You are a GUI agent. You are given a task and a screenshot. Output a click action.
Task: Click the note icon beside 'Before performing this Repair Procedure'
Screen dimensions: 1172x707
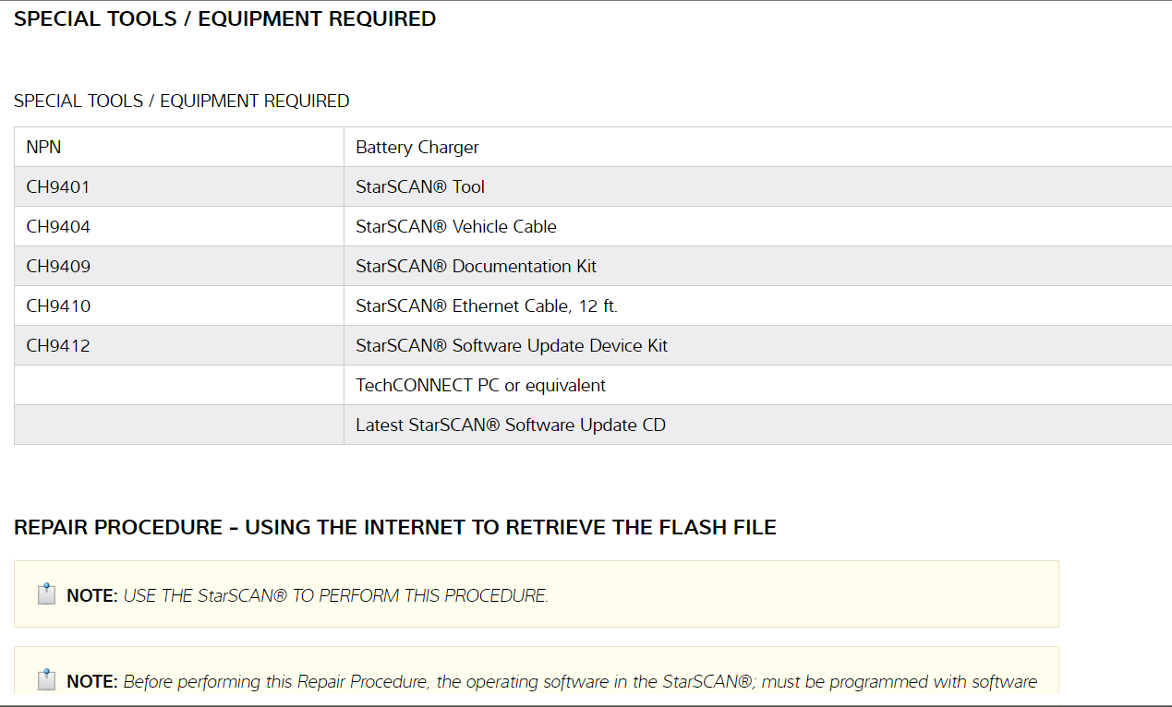pyautogui.click(x=46, y=680)
